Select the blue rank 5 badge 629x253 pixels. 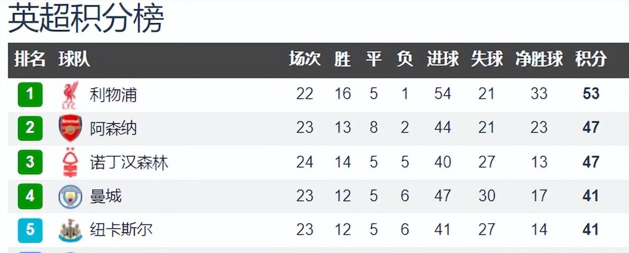[30, 230]
